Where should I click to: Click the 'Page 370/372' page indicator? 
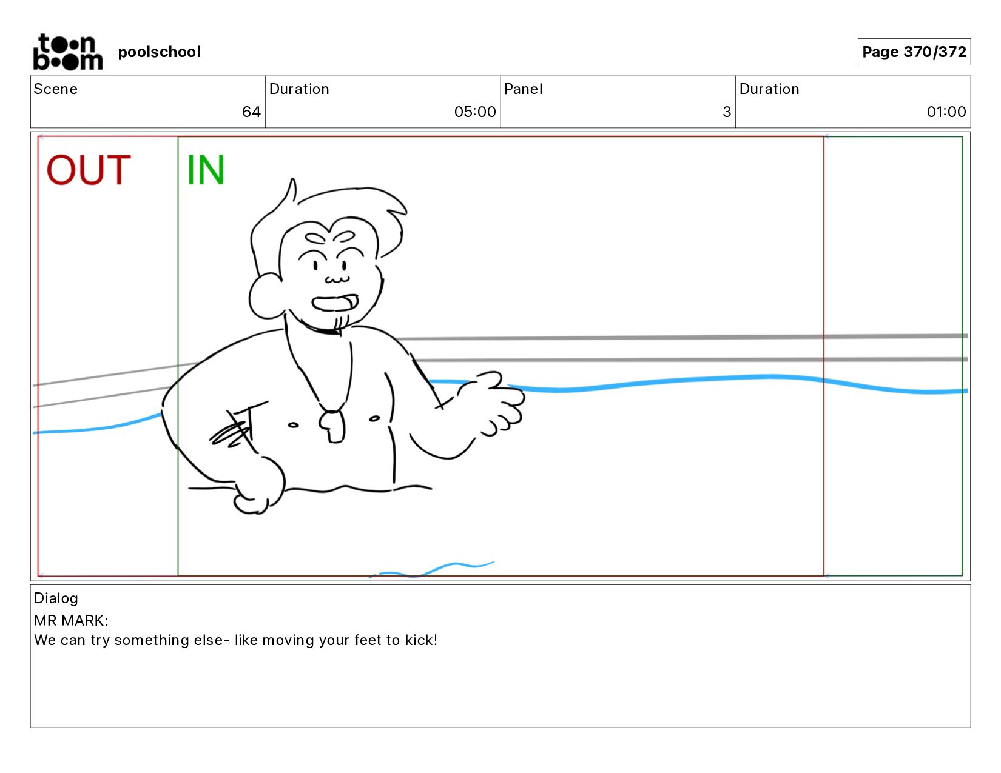pos(914,52)
